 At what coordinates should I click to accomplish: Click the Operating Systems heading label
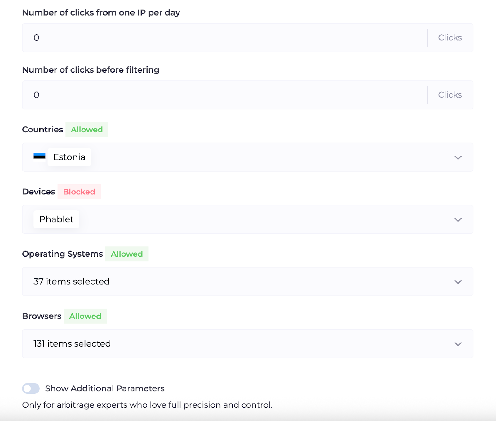pyautogui.click(x=62, y=254)
